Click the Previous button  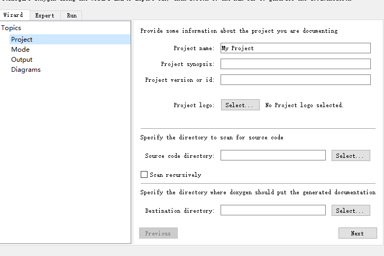pyautogui.click(x=158, y=233)
